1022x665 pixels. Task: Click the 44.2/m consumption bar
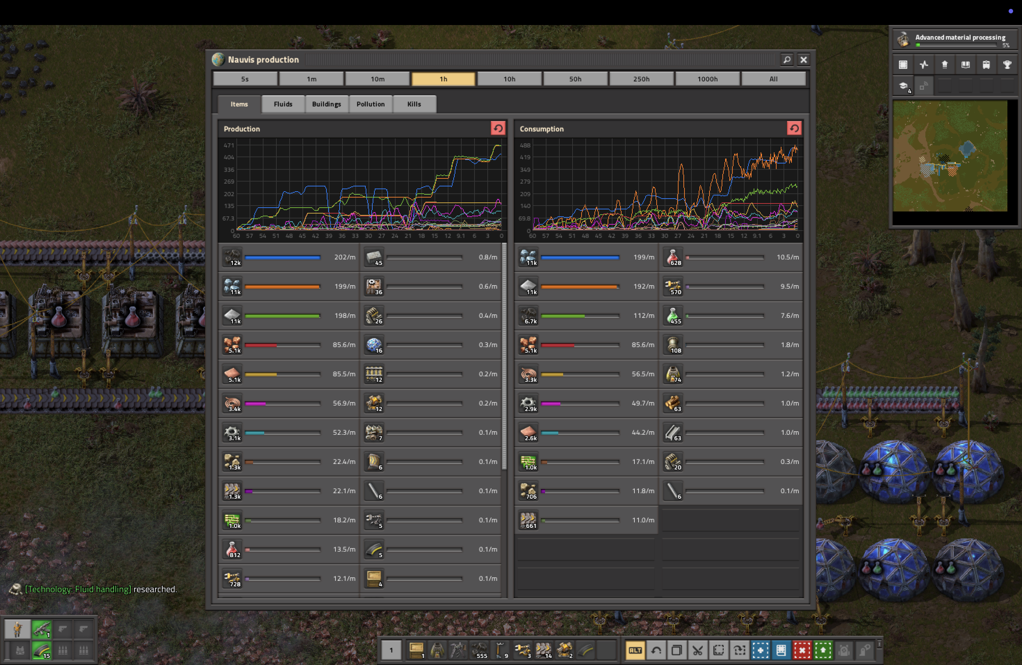pos(580,433)
